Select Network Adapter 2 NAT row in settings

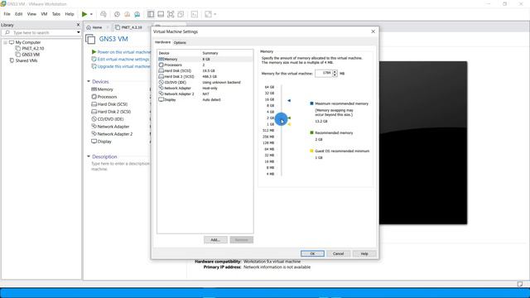(205, 94)
